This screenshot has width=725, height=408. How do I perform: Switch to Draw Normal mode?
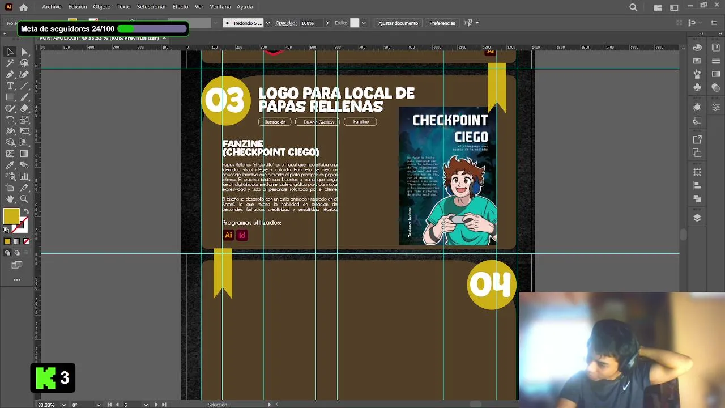coord(7,253)
